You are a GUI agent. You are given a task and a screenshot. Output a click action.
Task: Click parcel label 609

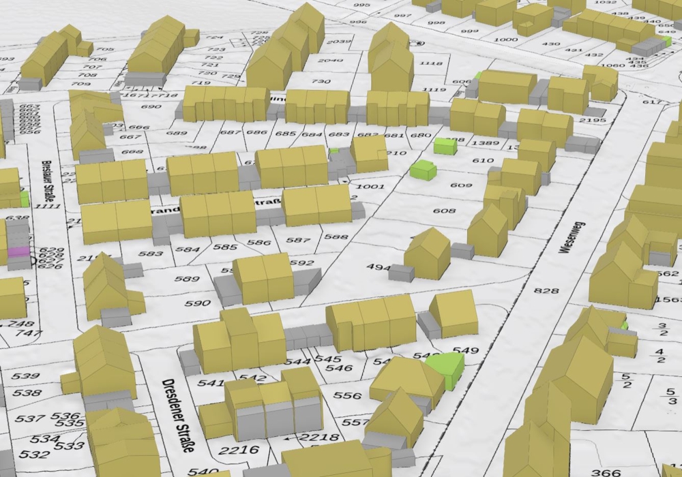pos(461,185)
